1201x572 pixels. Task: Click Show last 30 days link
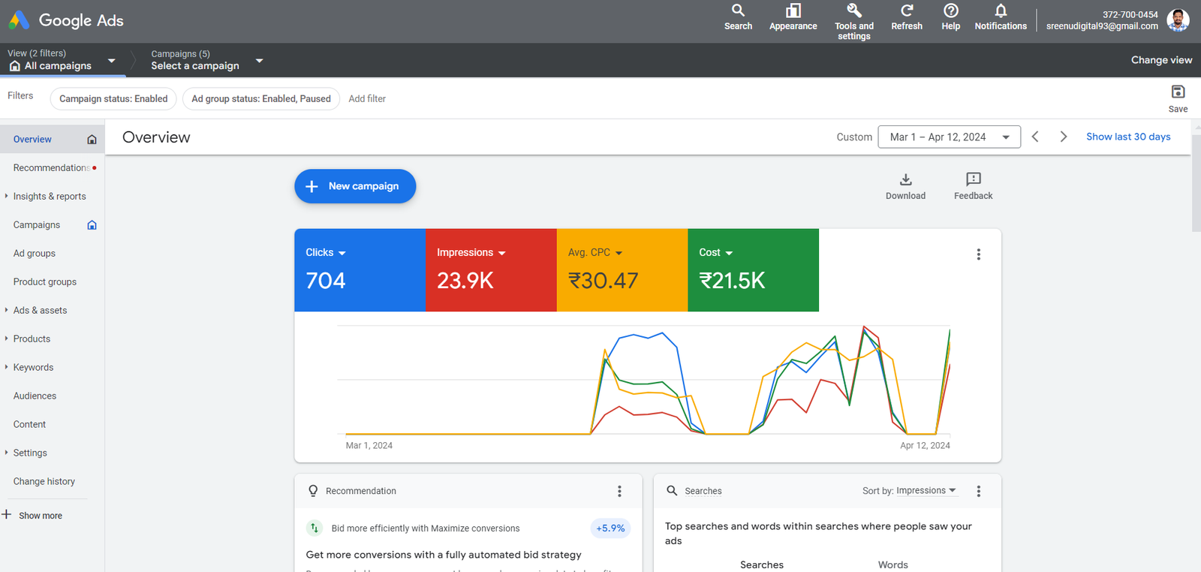coord(1128,137)
